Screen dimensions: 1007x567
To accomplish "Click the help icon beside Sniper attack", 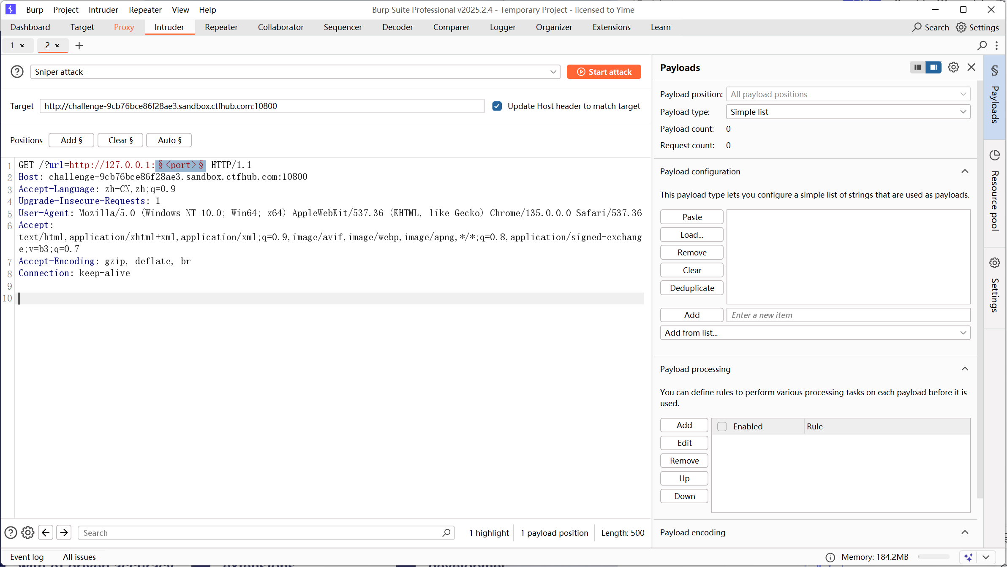I will (x=17, y=72).
